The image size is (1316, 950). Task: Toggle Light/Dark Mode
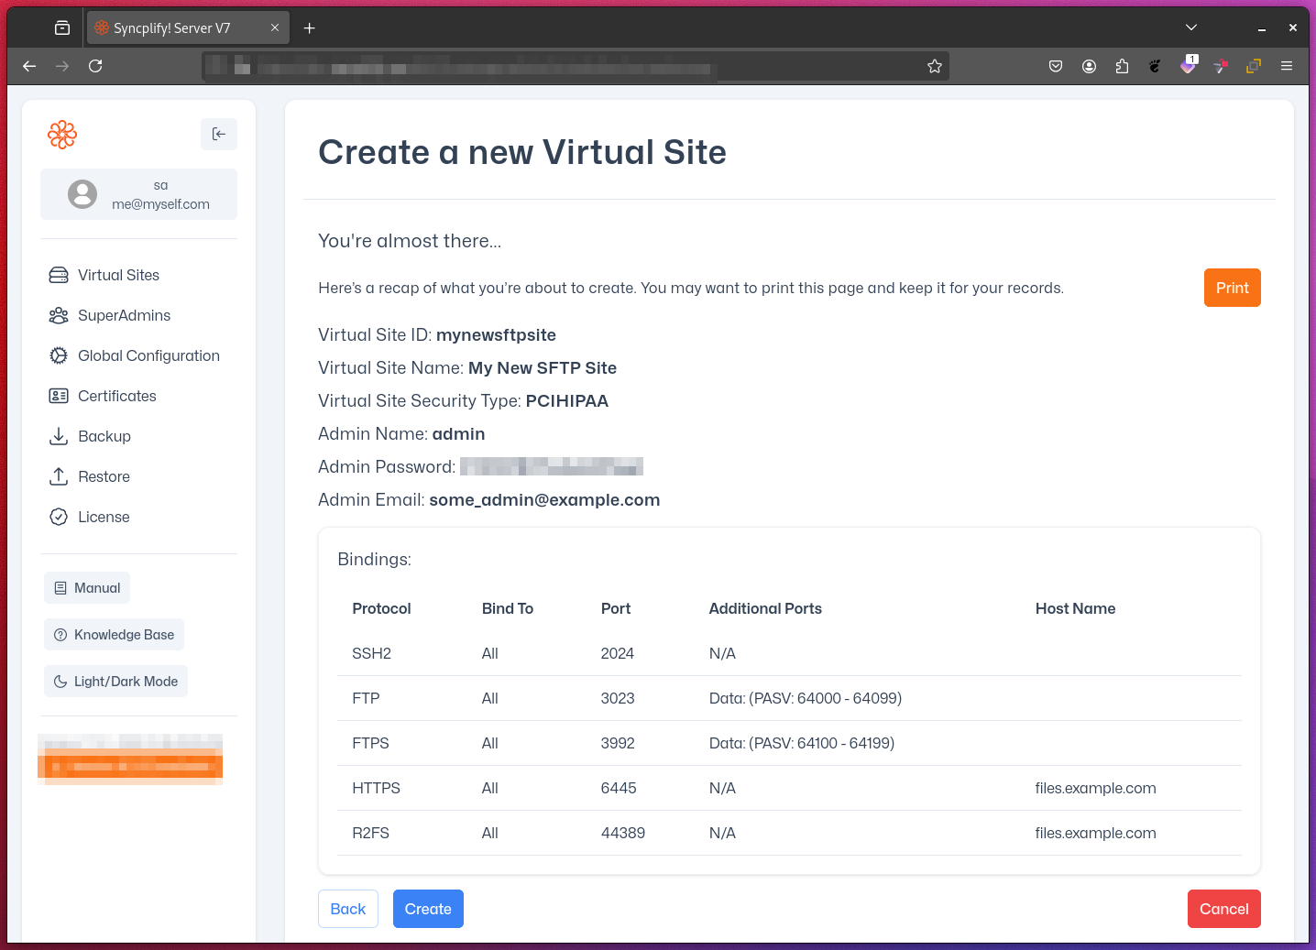pos(115,681)
